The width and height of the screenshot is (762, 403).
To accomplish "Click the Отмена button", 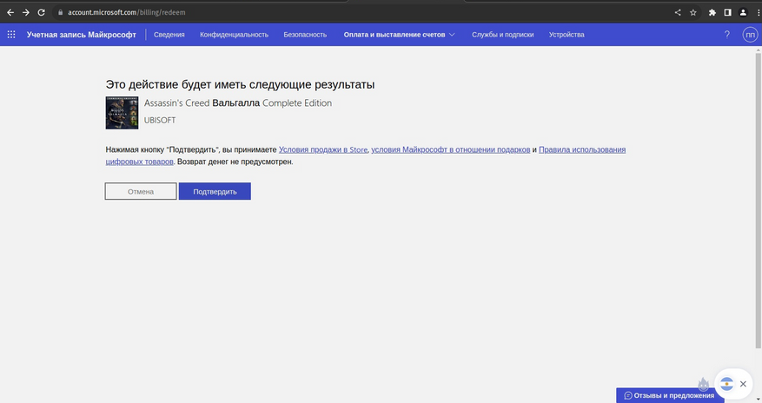I will pyautogui.click(x=141, y=191).
